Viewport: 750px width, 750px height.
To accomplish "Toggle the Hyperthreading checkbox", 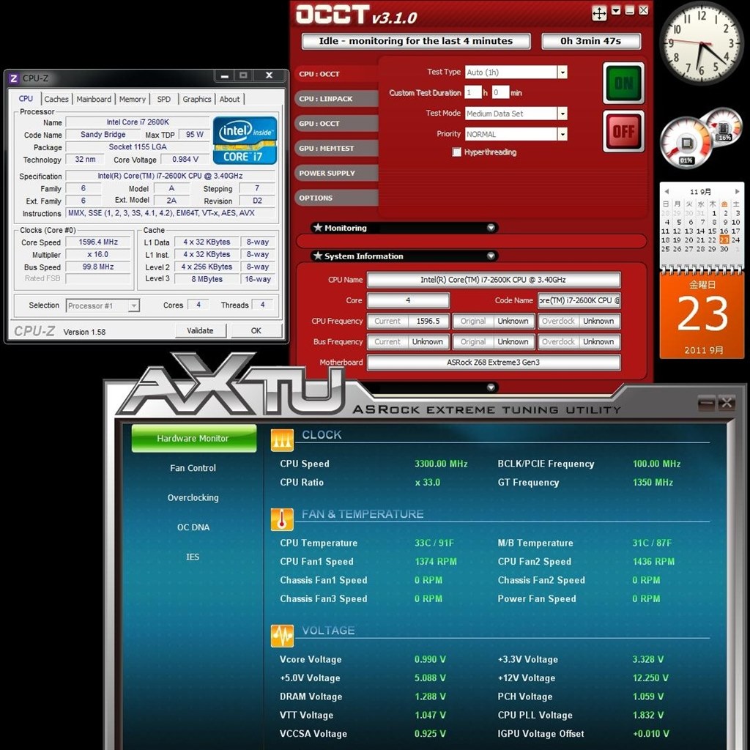I will pyautogui.click(x=457, y=152).
